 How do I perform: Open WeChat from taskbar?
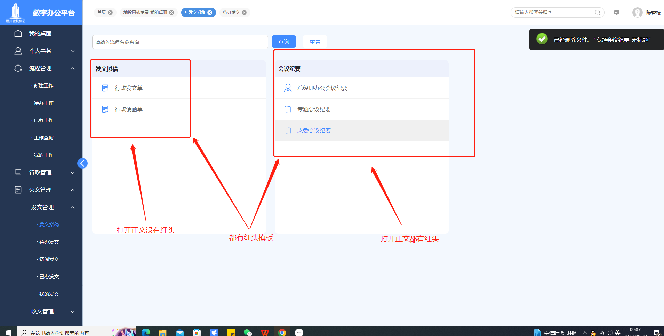click(248, 332)
